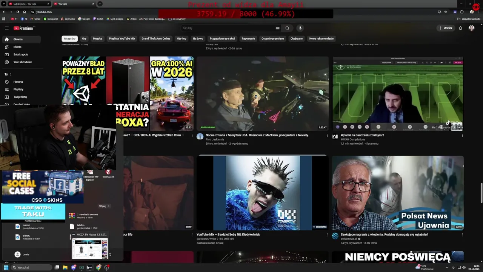
Task: Open YouTube Music in the sidebar
Action: pyautogui.click(x=21, y=62)
